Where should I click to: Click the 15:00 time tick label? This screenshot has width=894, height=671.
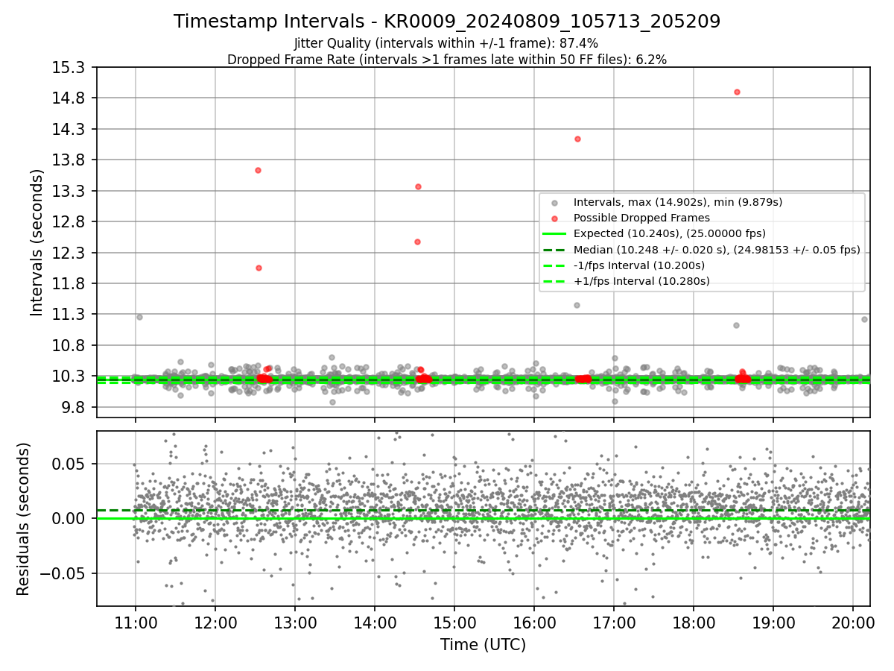click(454, 622)
